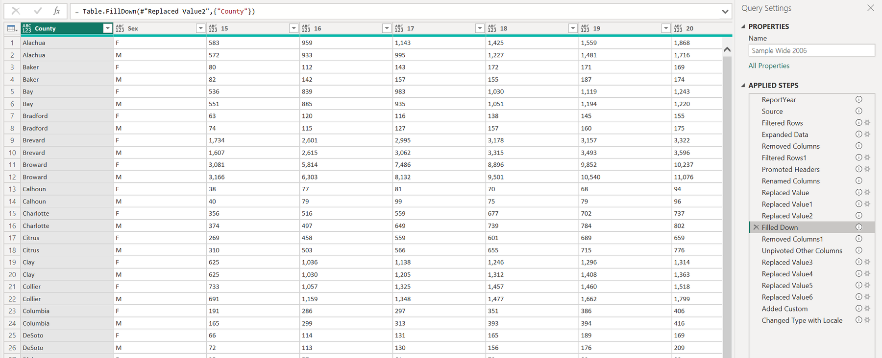Show info icon for Source step
Viewport: 882px width, 358px height.
pos(859,111)
